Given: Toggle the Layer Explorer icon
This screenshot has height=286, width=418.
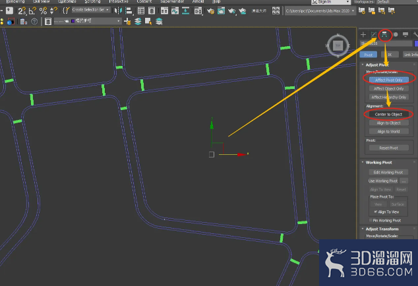Looking at the screenshot, I should [x=152, y=11].
